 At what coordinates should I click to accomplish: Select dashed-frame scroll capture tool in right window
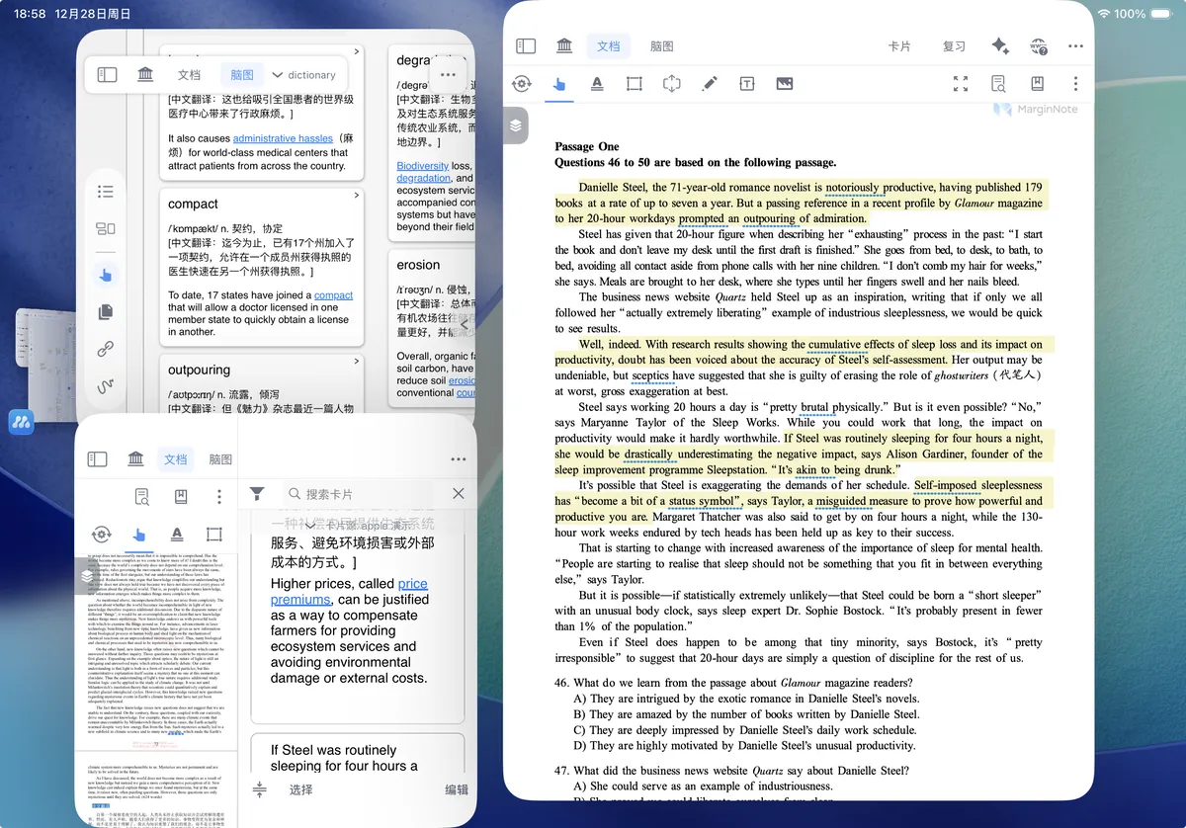point(672,84)
